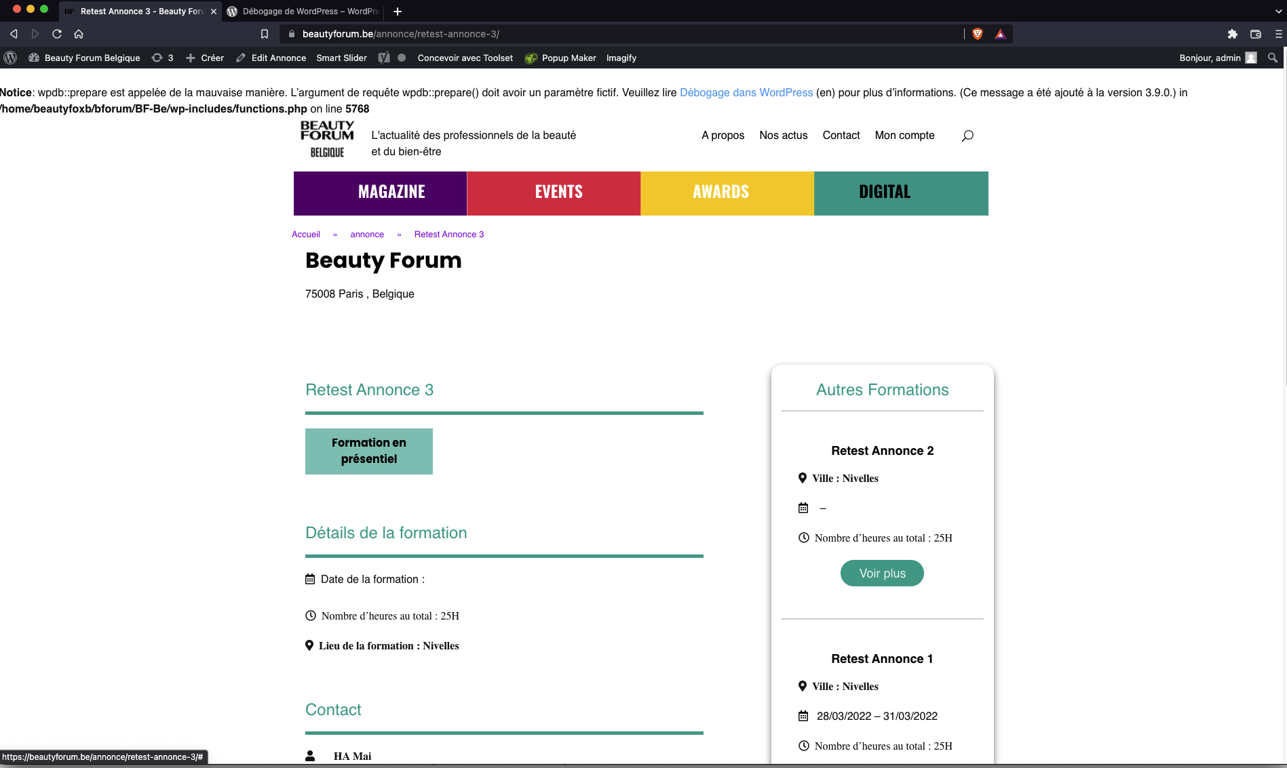
Task: Open Imagify admin menu
Action: point(621,58)
